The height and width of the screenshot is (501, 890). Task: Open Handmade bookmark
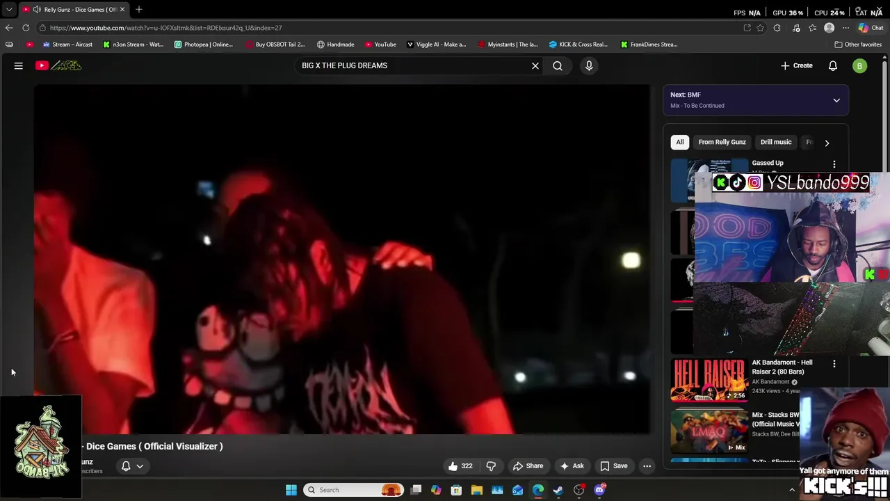click(335, 45)
